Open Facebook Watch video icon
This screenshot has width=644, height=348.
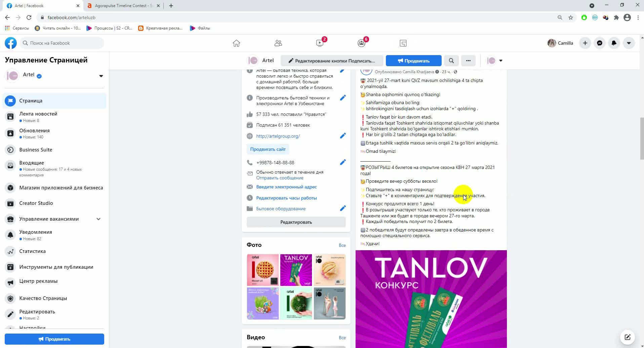320,43
